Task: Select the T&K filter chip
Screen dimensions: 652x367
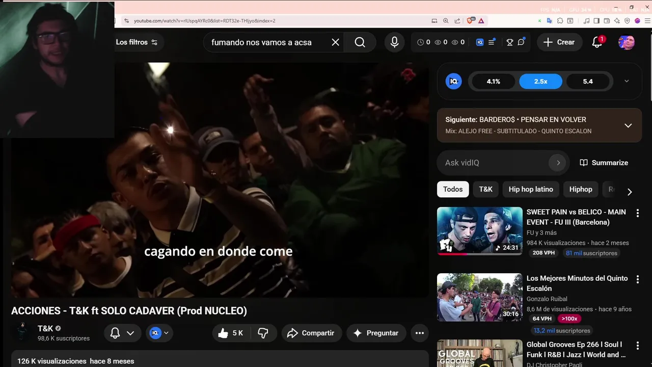Action: coord(485,189)
